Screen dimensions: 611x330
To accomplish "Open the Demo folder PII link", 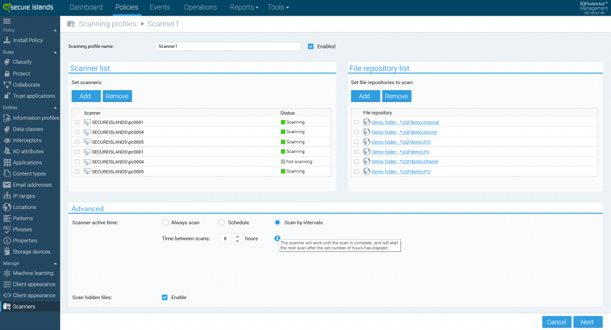I will [x=400, y=152].
